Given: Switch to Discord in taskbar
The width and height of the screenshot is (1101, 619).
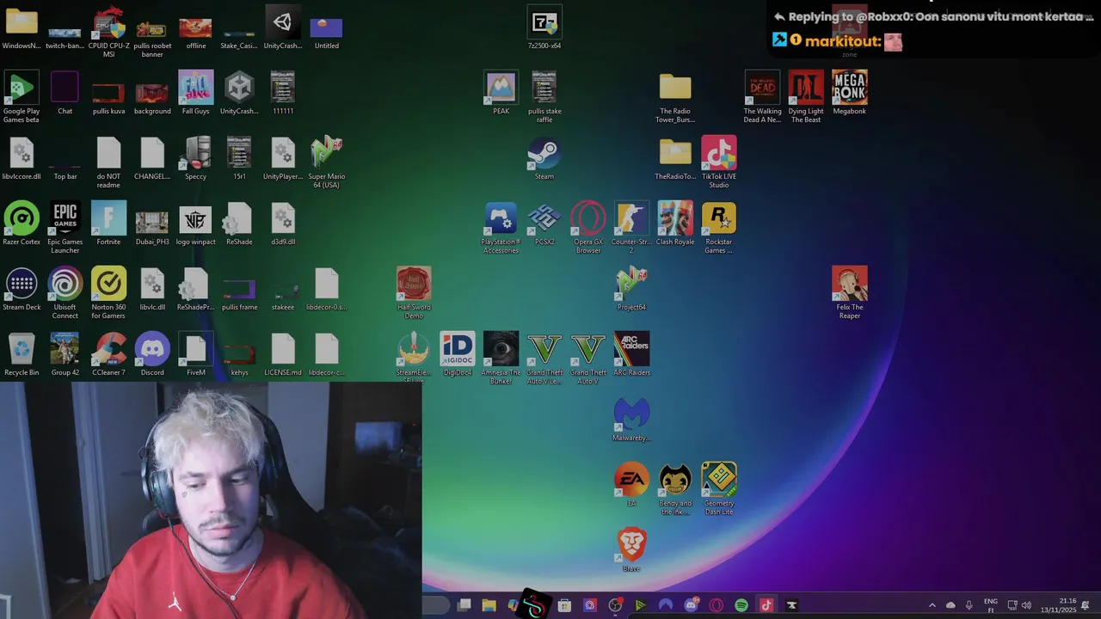Looking at the screenshot, I should [691, 605].
